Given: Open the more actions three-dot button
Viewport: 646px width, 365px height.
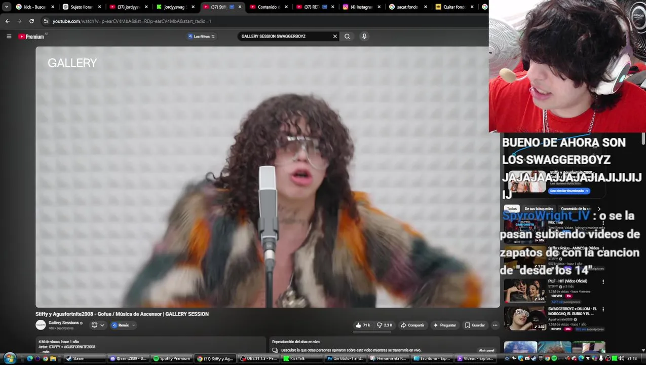Looking at the screenshot, I should point(495,325).
